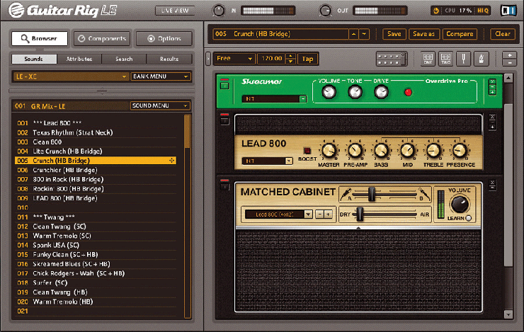Select preset 016 Skreamed Blues (SC + HB)
The width and height of the screenshot is (524, 332).
click(x=96, y=264)
